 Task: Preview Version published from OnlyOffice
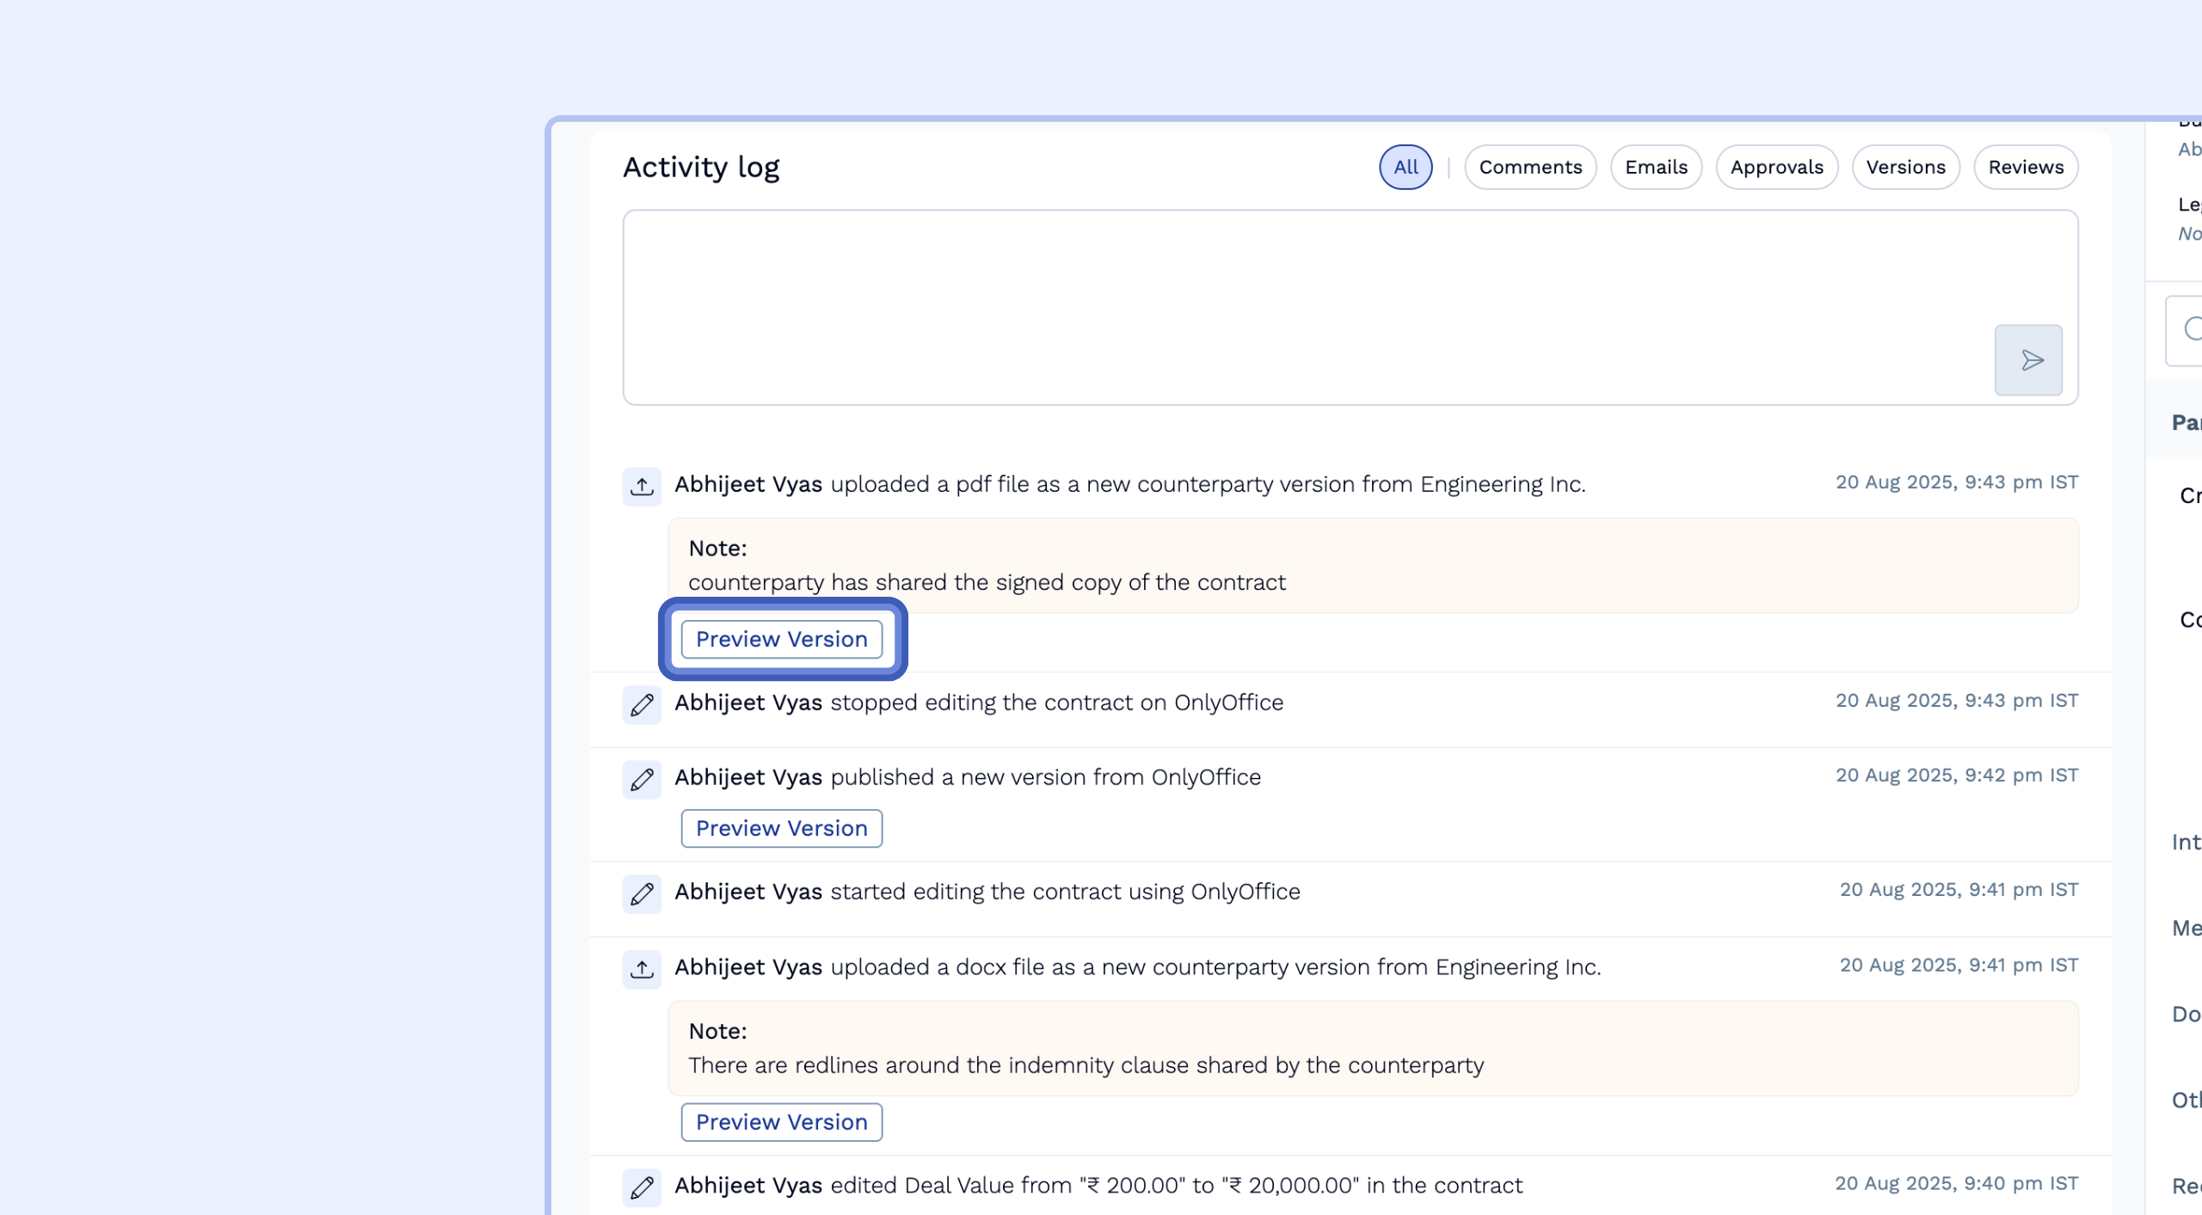[x=781, y=828]
